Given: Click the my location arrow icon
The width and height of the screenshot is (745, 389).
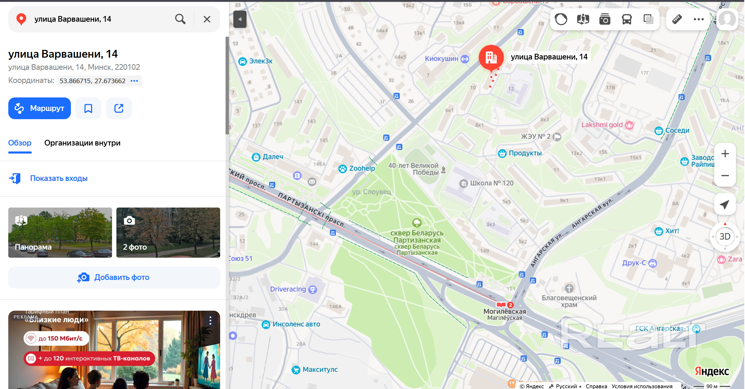Looking at the screenshot, I should (725, 205).
